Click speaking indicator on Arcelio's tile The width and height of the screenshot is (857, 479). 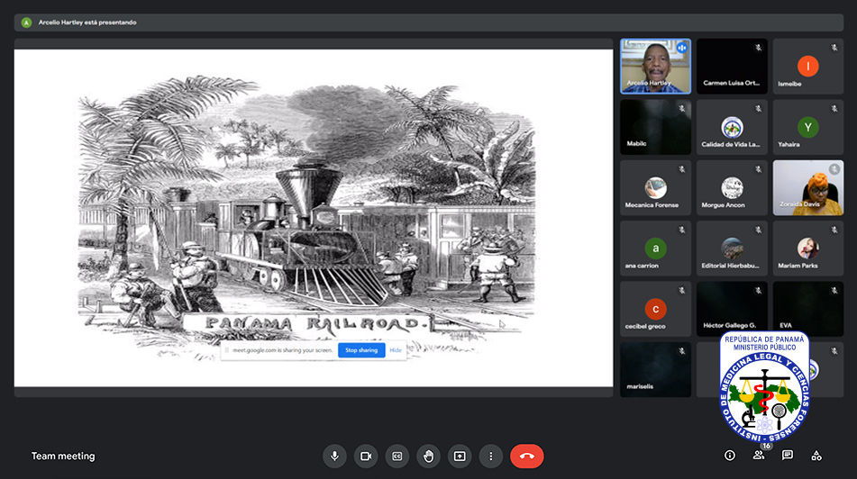(x=681, y=48)
